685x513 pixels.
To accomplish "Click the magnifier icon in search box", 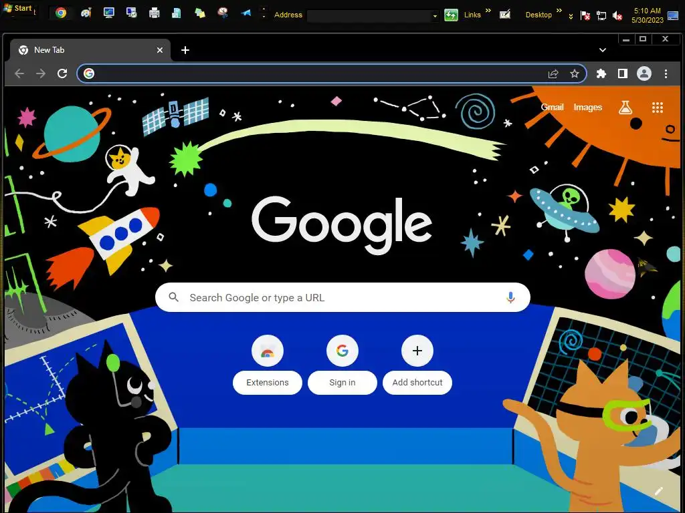I will click(x=173, y=297).
